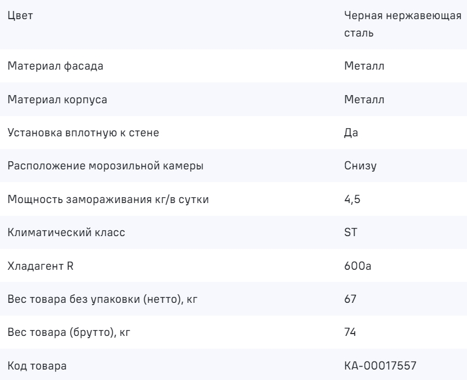Screen dimensions: 467x380
Task: Select the '4,5' freezing capacity value
Action: click(x=352, y=200)
